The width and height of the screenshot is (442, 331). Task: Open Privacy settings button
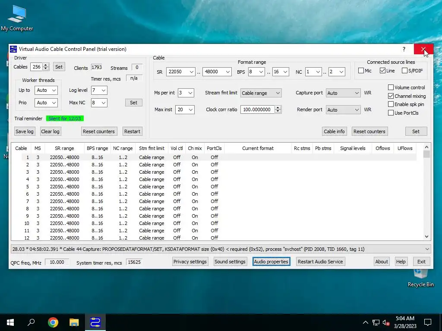190,262
